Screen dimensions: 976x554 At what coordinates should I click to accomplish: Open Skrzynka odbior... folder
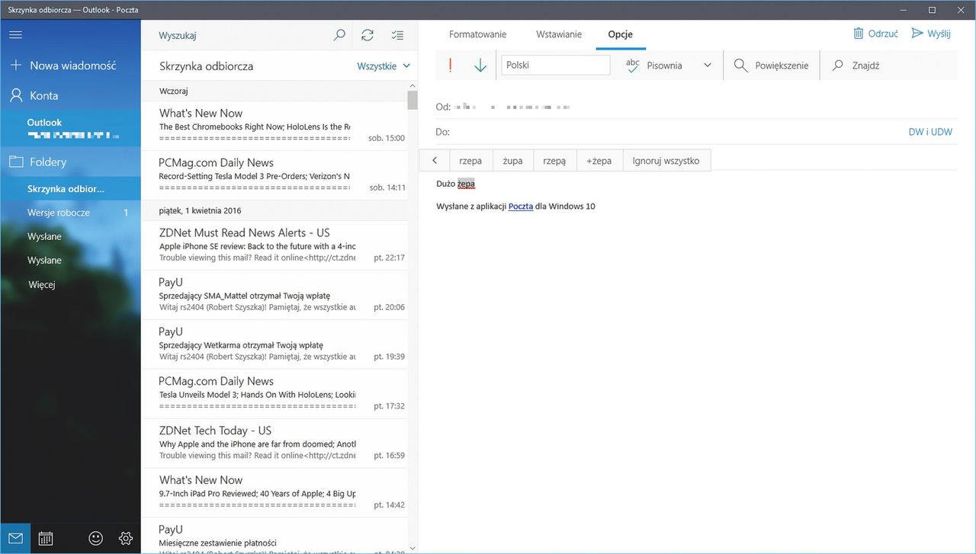point(70,189)
